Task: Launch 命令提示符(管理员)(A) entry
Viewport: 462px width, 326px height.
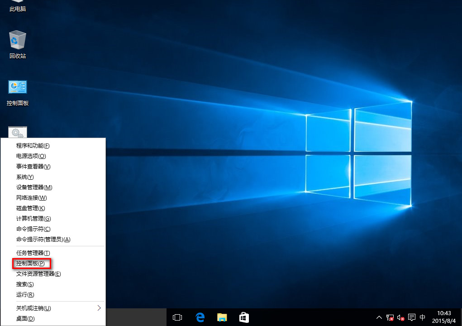Action: 53,240
